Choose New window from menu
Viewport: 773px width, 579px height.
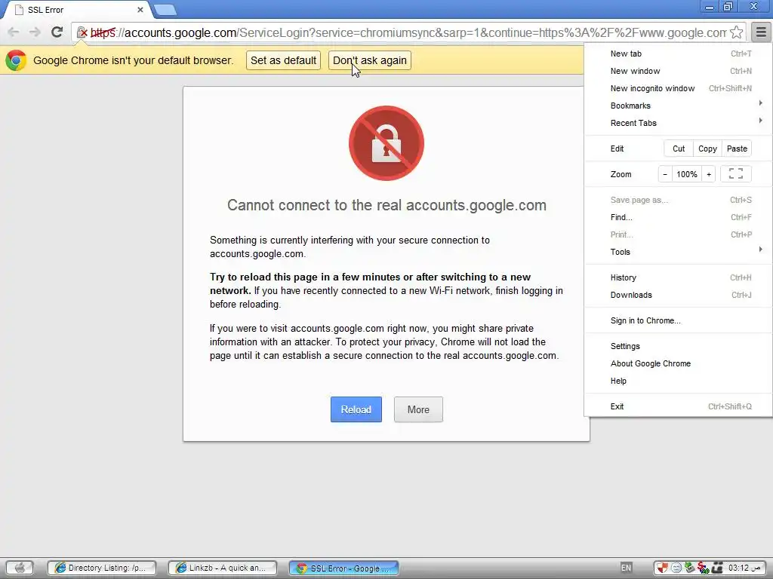coord(679,71)
